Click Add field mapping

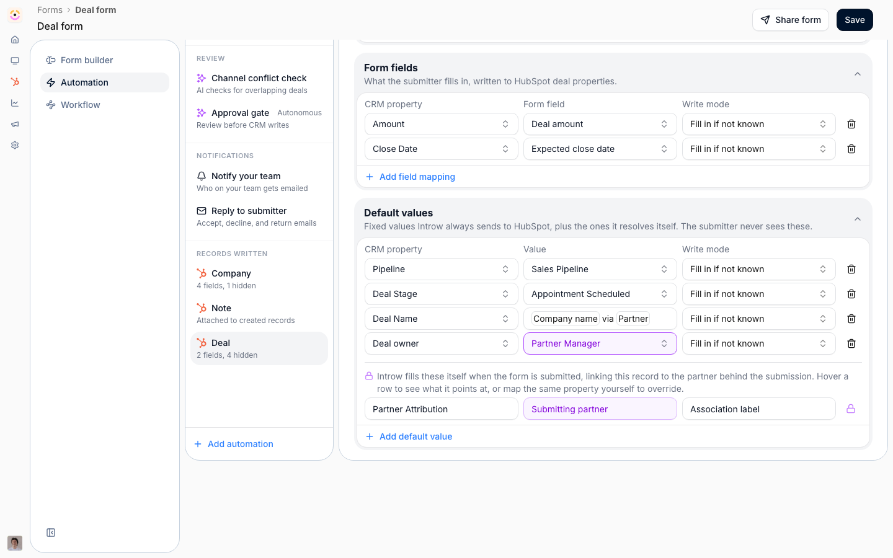coord(411,177)
